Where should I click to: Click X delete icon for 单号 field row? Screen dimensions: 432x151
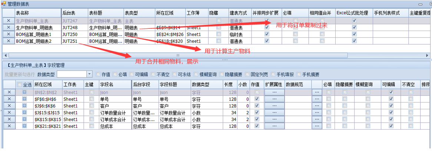coord(9,99)
